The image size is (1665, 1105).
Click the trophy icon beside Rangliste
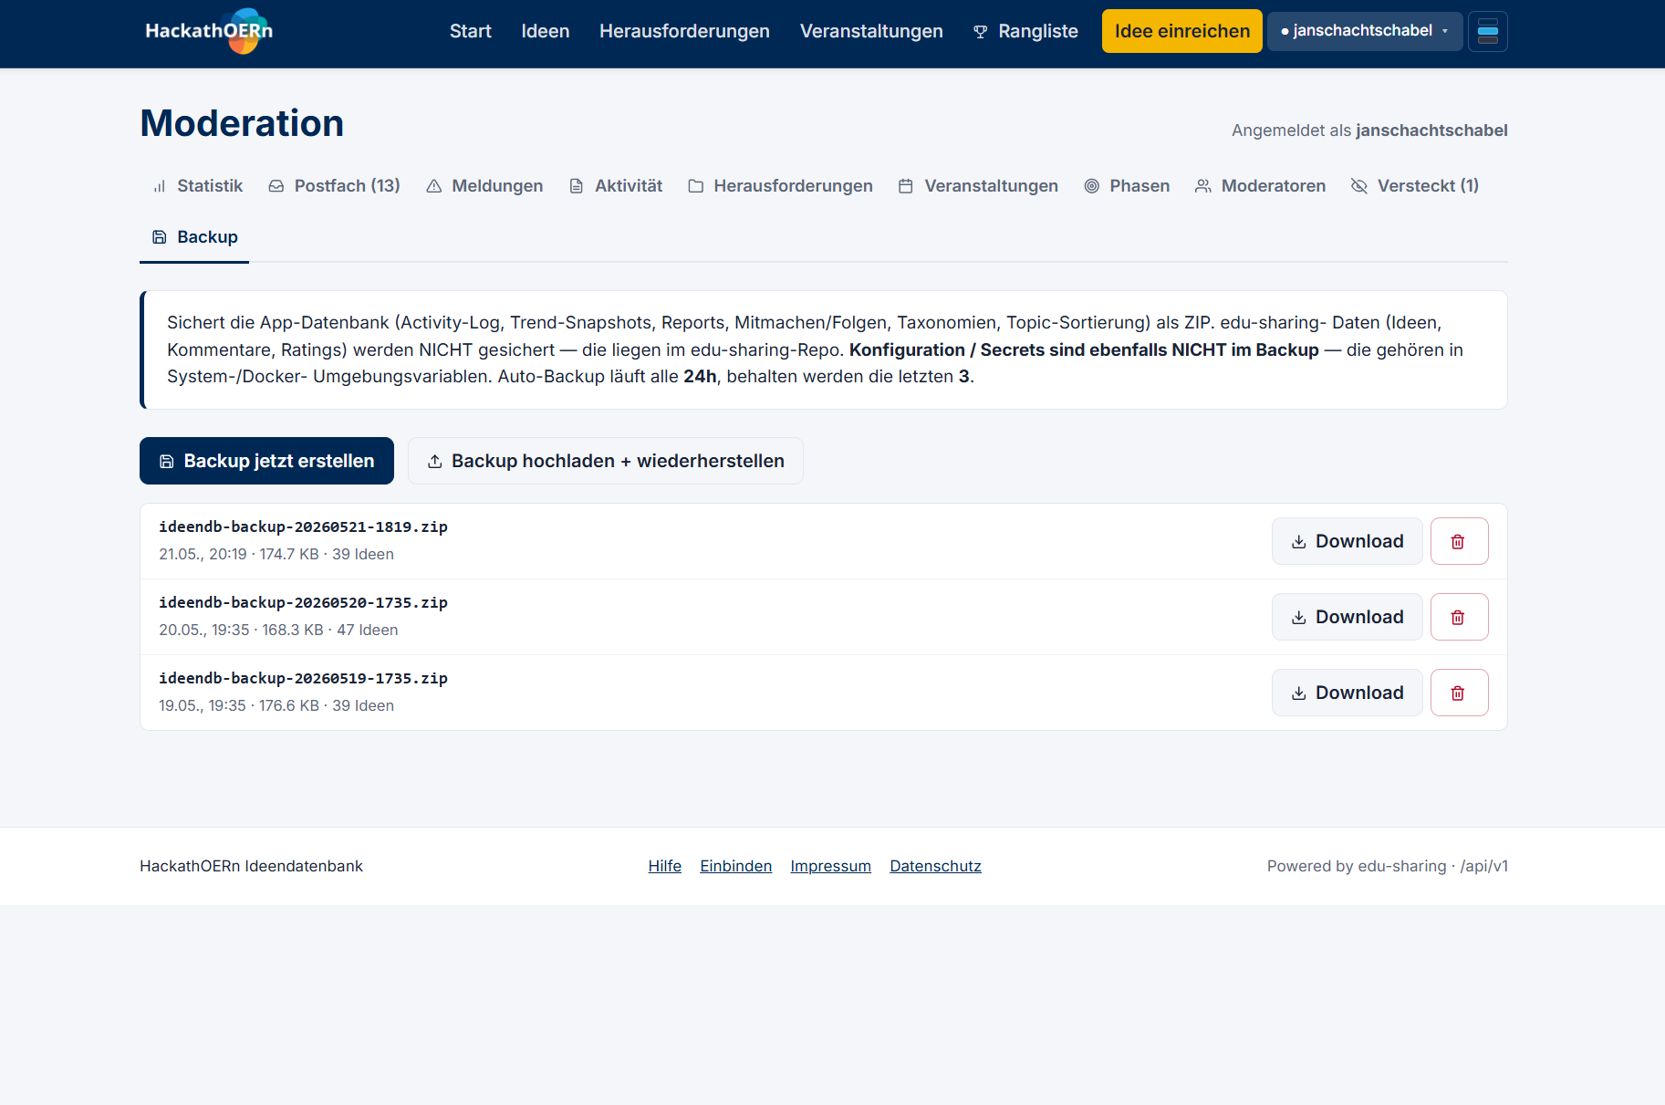coord(981,32)
